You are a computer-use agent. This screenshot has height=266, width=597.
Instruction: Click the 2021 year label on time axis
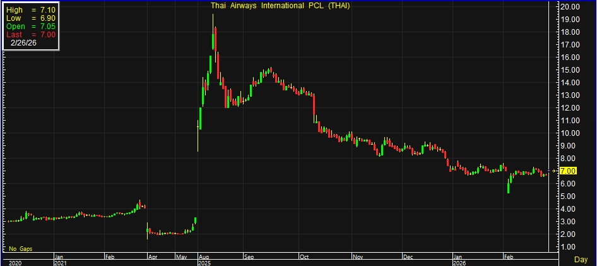point(61,263)
